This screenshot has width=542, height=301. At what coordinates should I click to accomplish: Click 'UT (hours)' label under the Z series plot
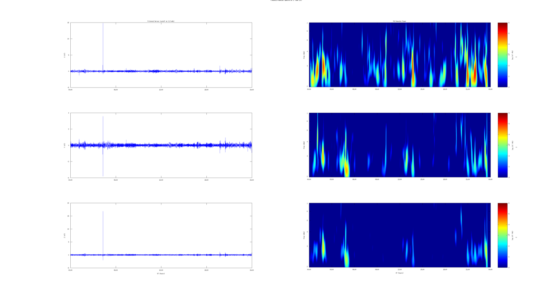(x=161, y=273)
